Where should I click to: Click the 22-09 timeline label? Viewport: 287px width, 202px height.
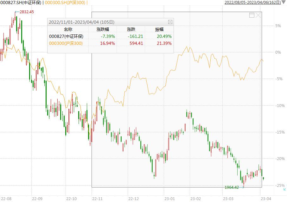pyautogui.click(x=37, y=199)
